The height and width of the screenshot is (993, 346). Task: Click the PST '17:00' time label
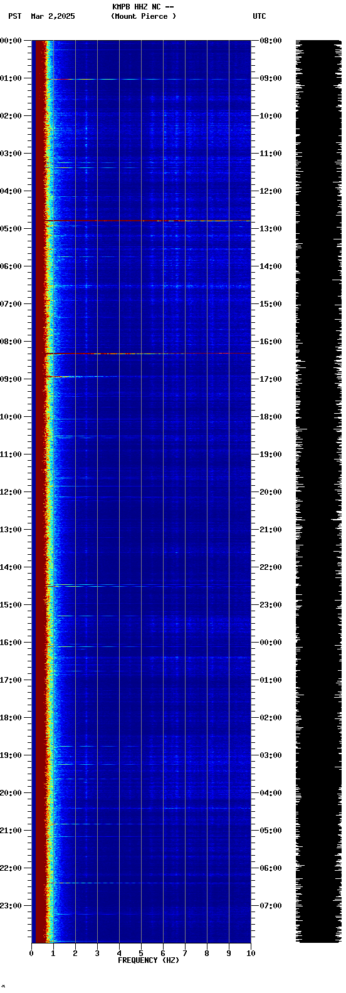coord(11,680)
